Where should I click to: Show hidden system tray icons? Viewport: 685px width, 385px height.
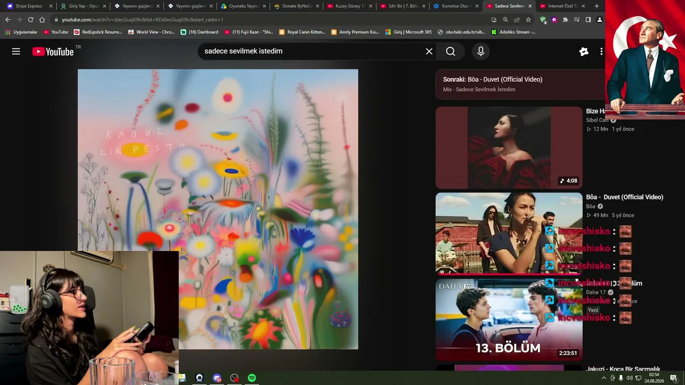(604, 378)
